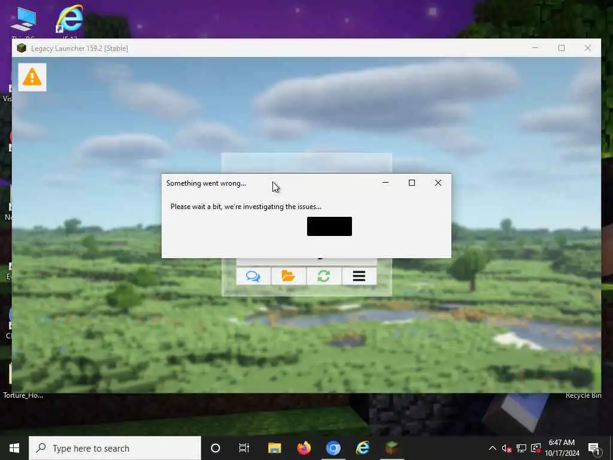Click the Legacy Launcher title bar icon
This screenshot has width=613, height=460.
(22, 48)
